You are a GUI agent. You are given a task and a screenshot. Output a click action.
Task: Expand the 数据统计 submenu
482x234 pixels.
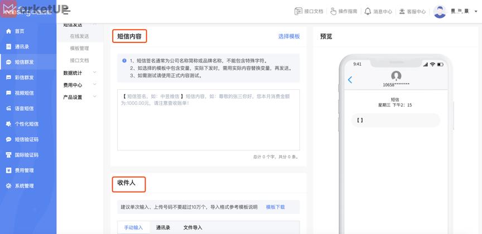tap(80, 73)
